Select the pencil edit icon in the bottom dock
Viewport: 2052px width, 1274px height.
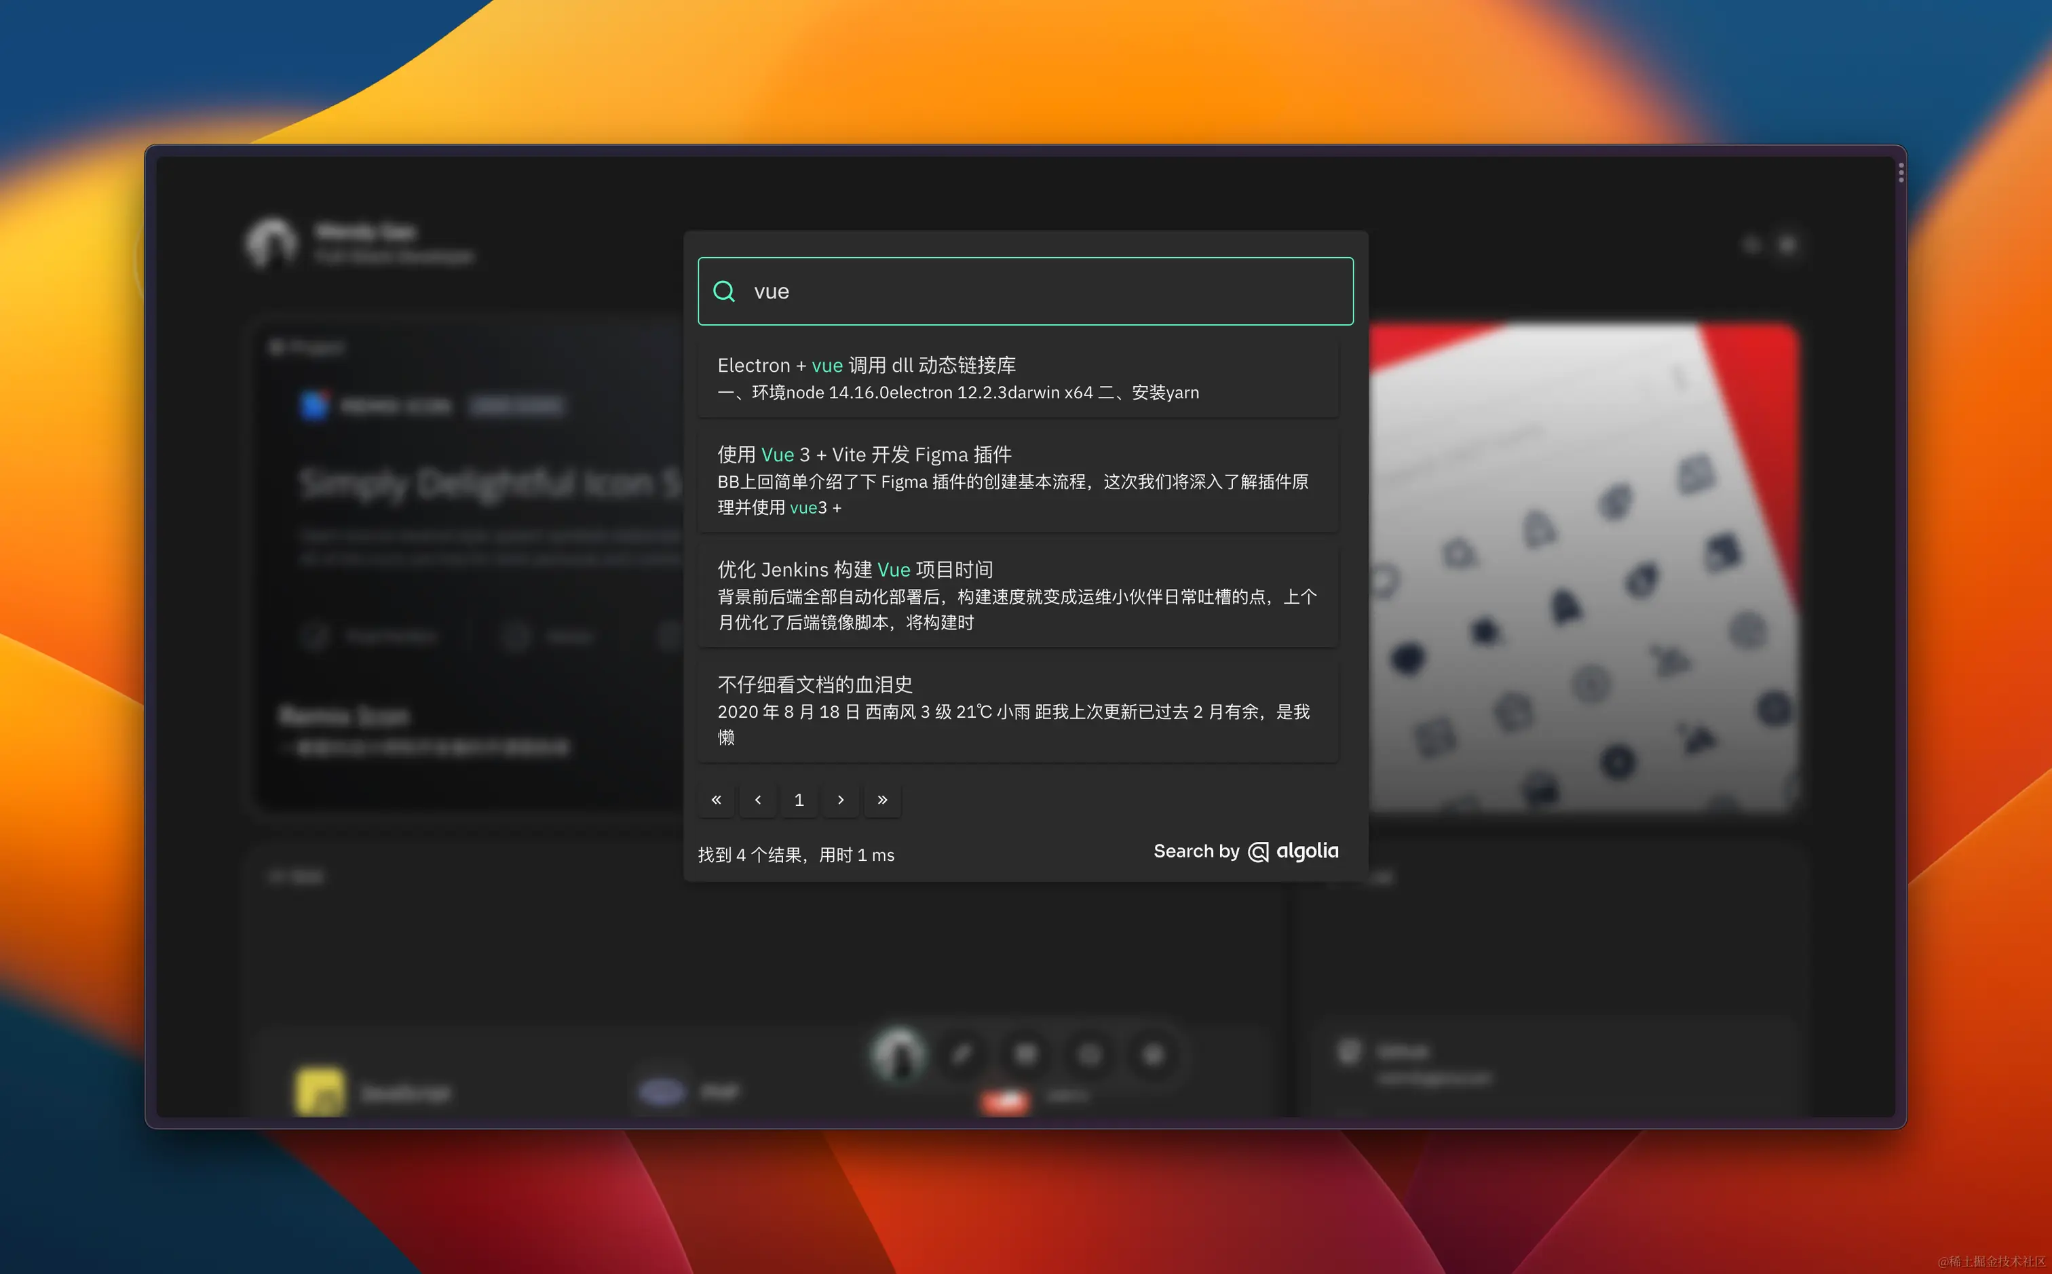coord(963,1054)
